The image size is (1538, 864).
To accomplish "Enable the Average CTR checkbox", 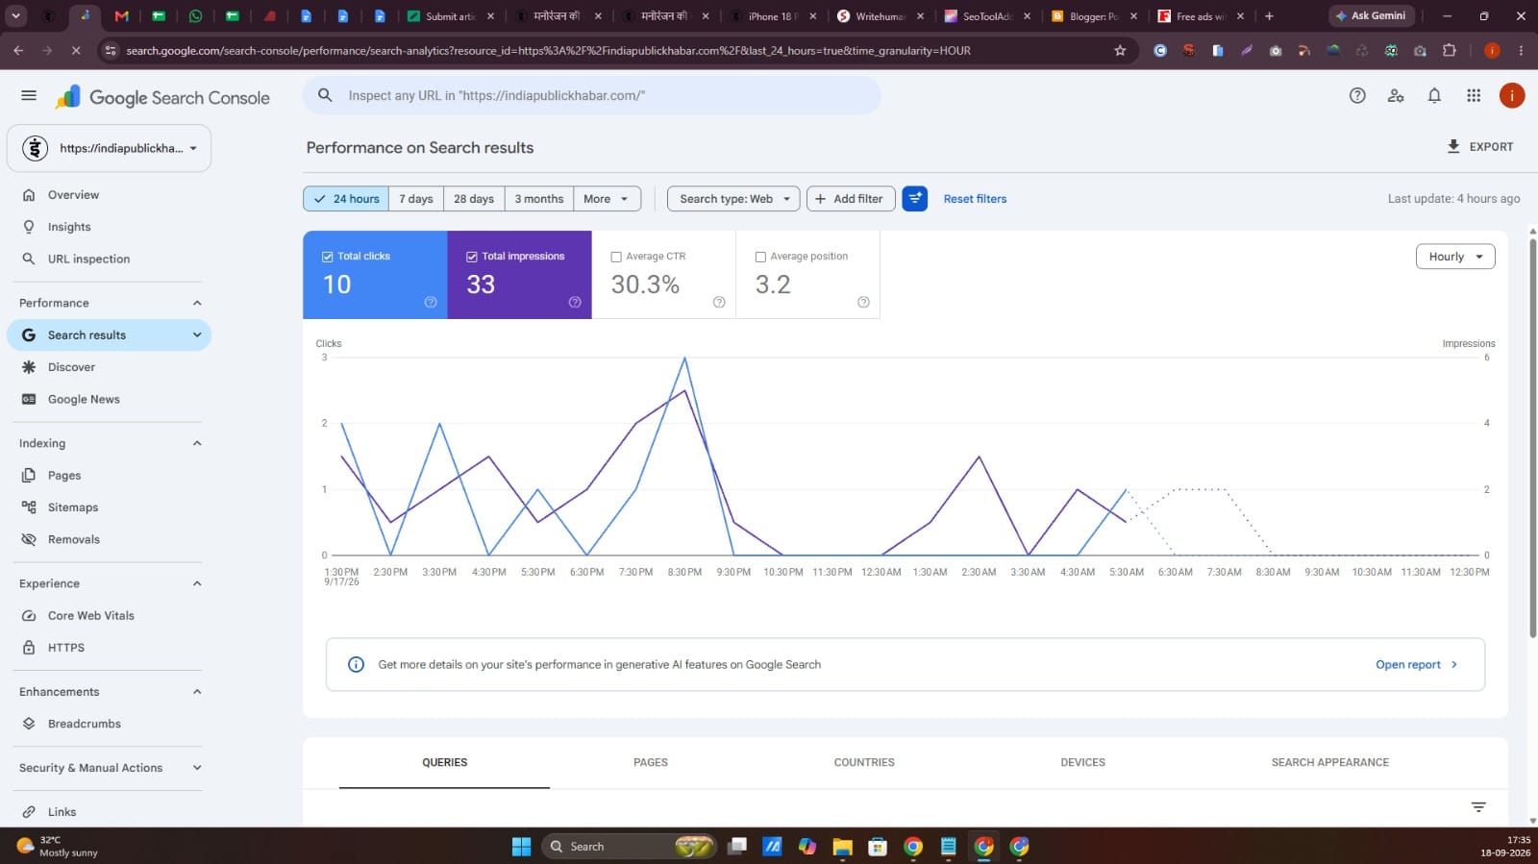I will click(x=616, y=257).
